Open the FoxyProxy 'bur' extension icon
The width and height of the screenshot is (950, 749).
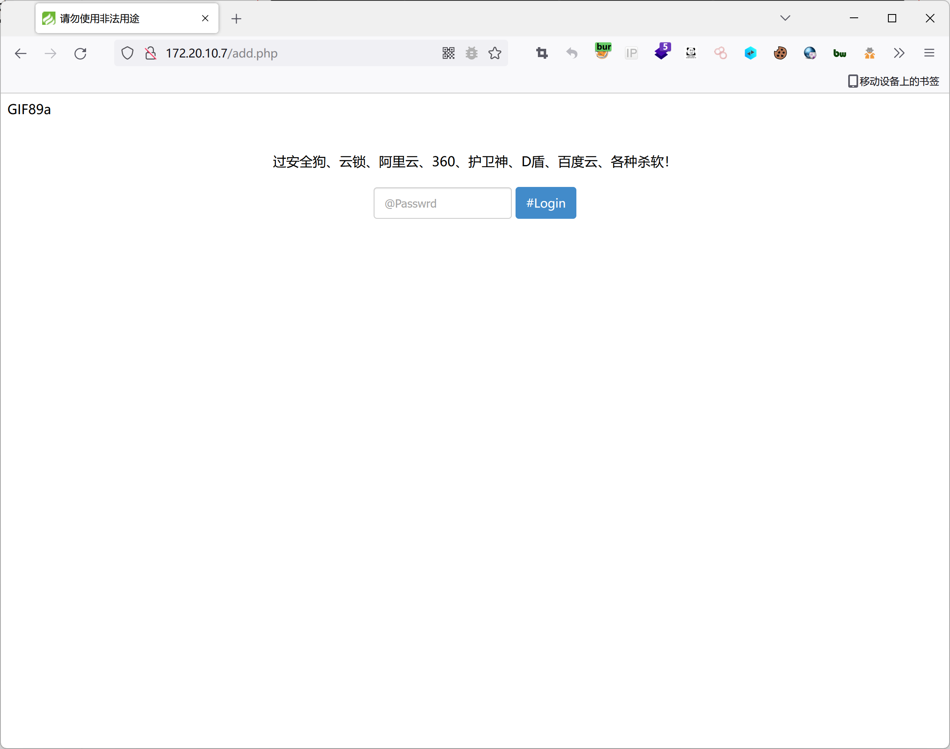point(603,52)
